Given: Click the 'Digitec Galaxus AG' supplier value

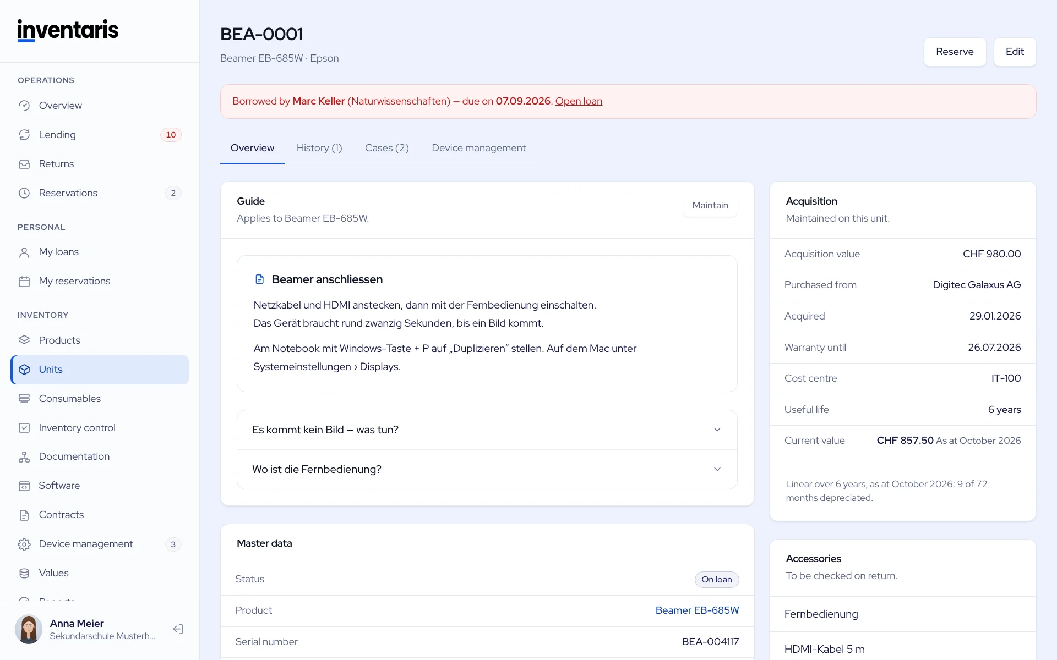Looking at the screenshot, I should (x=977, y=285).
